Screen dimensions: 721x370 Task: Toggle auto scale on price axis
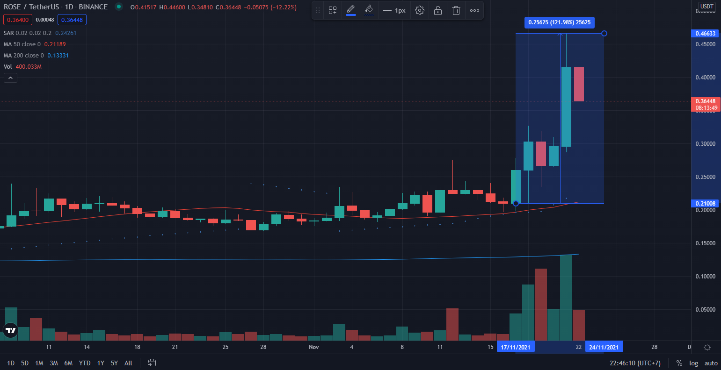711,363
